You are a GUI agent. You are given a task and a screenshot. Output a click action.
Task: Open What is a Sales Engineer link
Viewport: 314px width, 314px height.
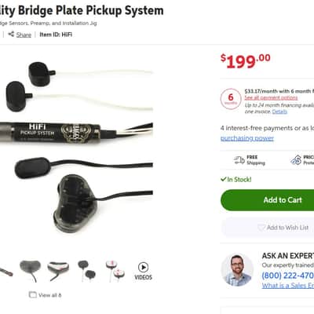coord(288,286)
